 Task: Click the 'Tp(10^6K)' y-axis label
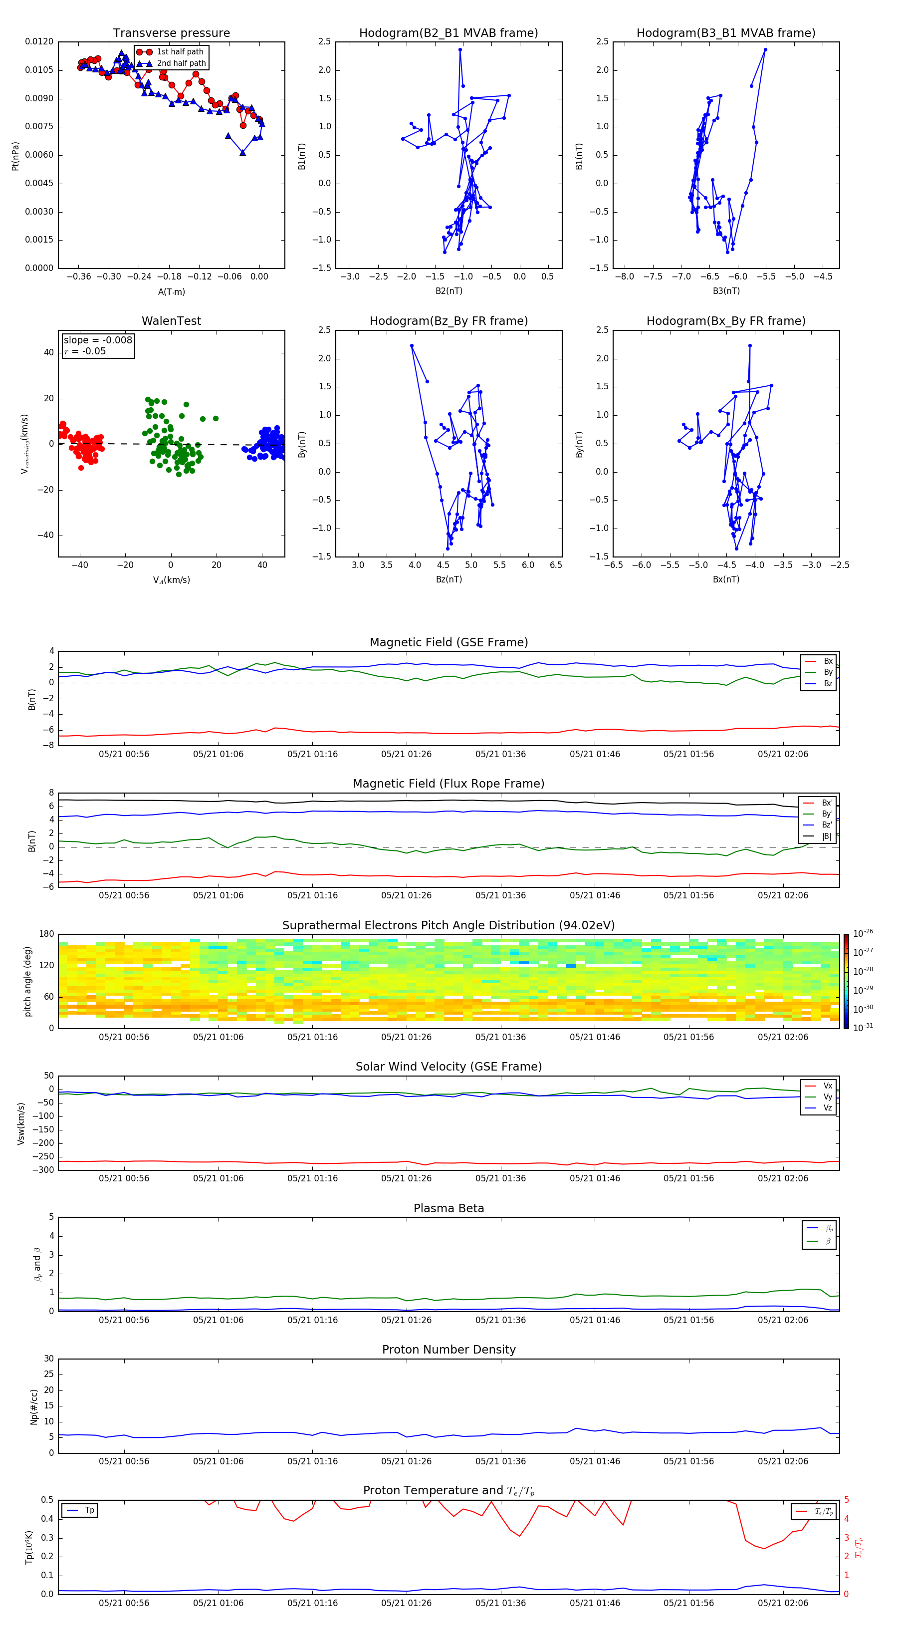pos(29,1547)
